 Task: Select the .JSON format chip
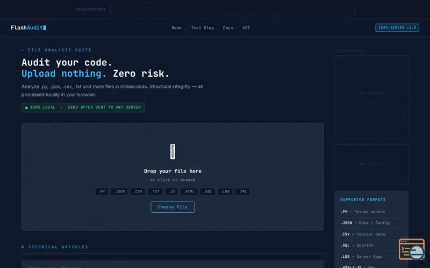point(119,191)
